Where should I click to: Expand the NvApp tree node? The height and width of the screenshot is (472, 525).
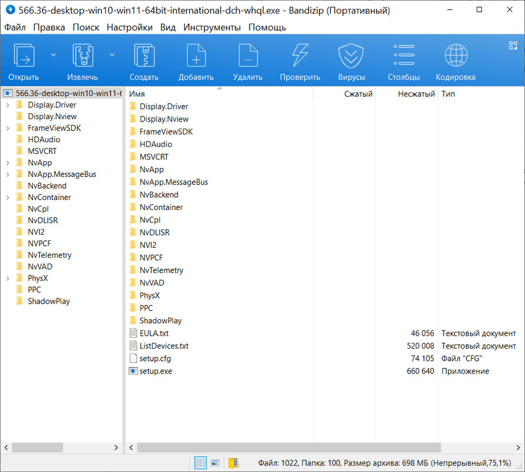click(8, 163)
